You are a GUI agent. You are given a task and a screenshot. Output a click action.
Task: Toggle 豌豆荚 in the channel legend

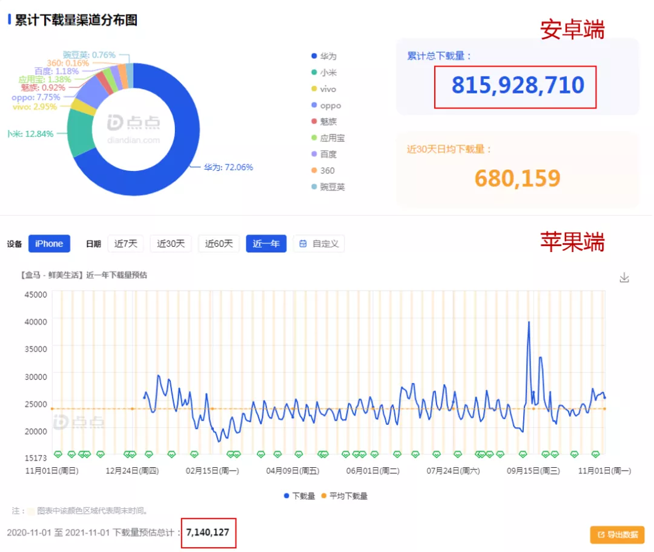pyautogui.click(x=328, y=187)
